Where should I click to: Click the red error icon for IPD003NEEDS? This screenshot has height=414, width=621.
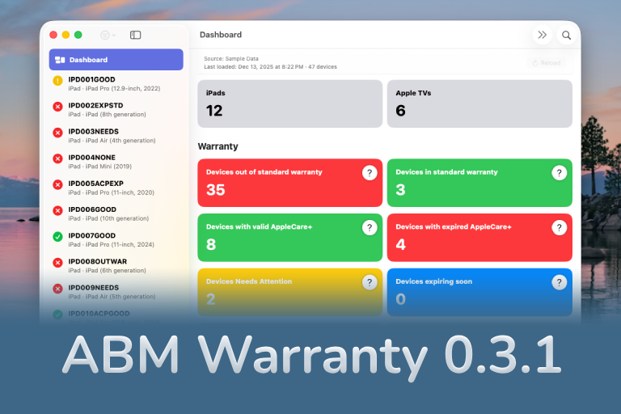(x=58, y=133)
